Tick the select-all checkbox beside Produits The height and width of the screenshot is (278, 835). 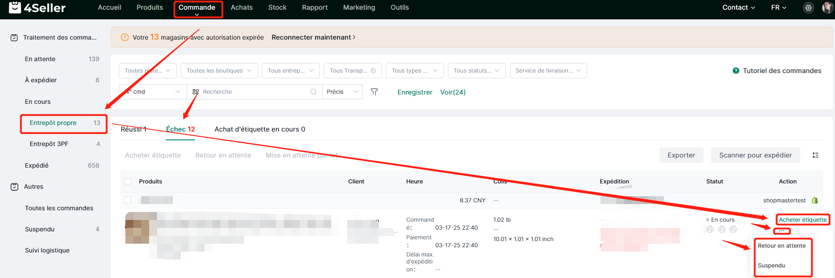point(128,182)
